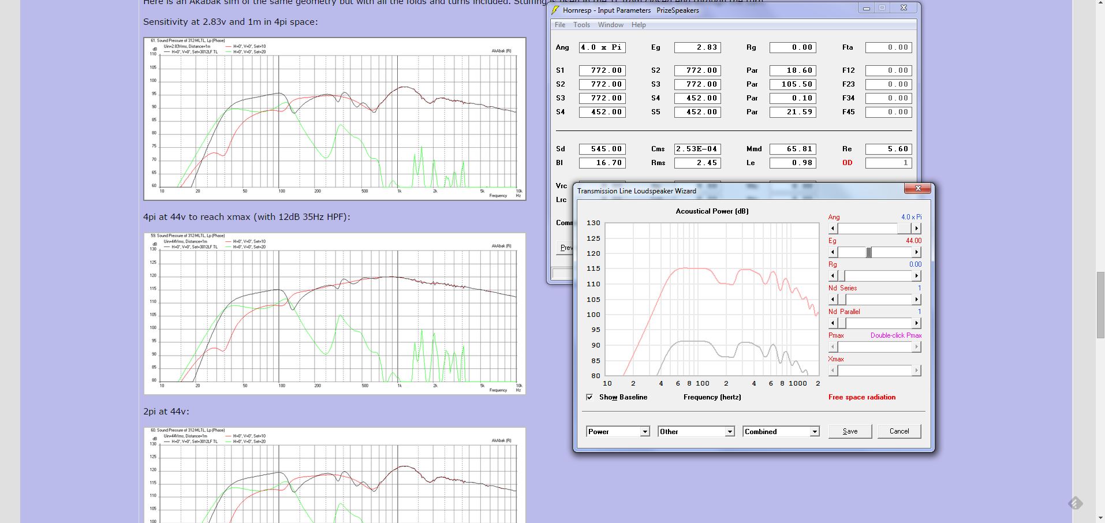1105x523 pixels.
Task: Click the left arrow of Nd Parallel slider
Action: point(833,323)
